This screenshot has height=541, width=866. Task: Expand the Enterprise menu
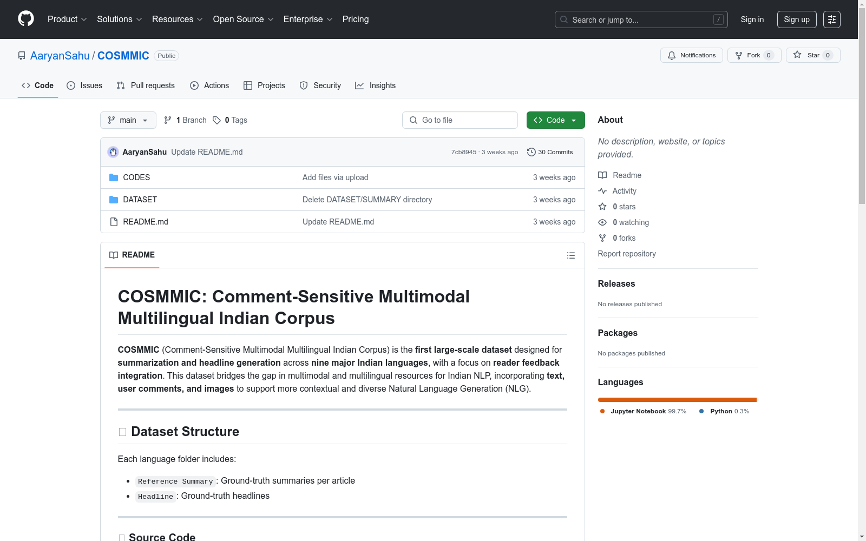308,19
